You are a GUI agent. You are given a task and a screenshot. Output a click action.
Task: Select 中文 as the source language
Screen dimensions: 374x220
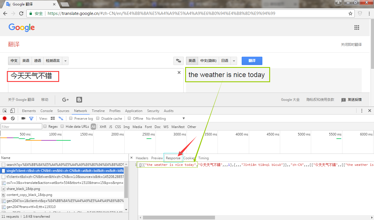pos(14,61)
